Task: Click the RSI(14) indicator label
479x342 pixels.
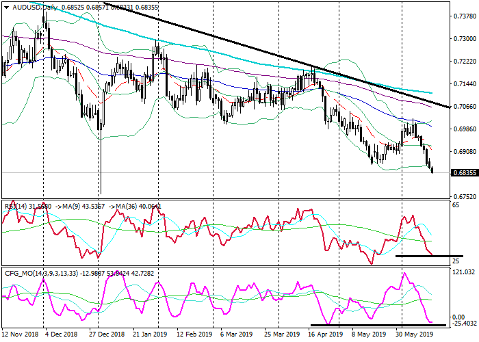Action: click(16, 205)
